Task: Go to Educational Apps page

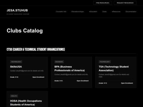Action: click(78, 12)
